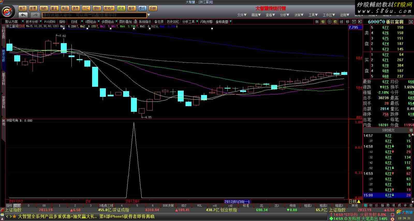Screen dimensions: 414x221
Task: Switch to the 分时走势 side tab
Action: (x=3, y=32)
